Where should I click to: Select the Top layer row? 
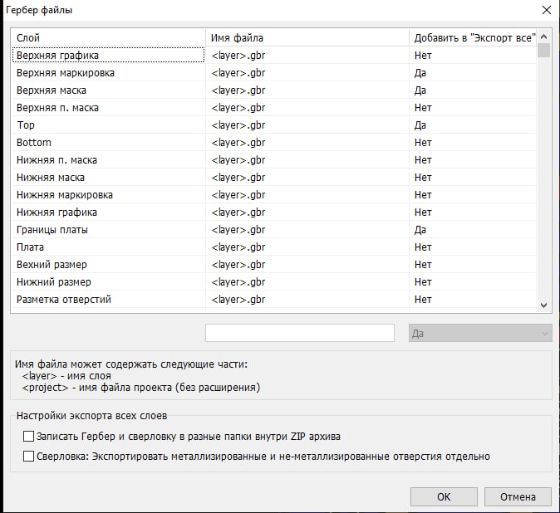[x=274, y=125]
